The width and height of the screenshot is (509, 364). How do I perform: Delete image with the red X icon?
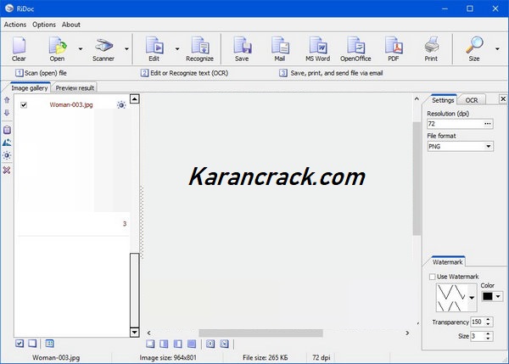point(7,171)
